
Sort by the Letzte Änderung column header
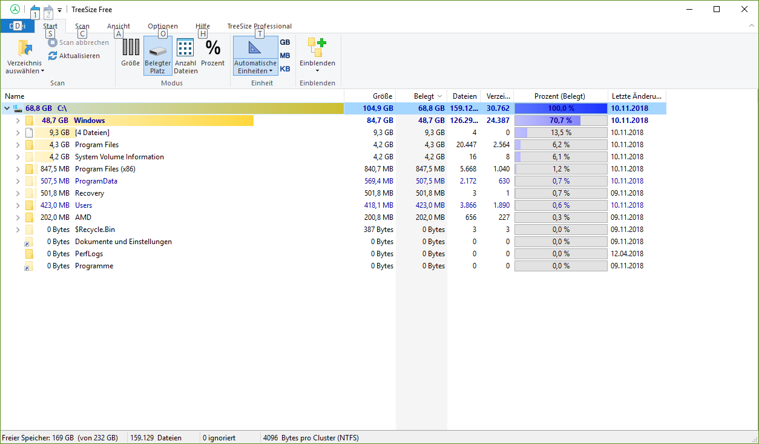[637, 96]
